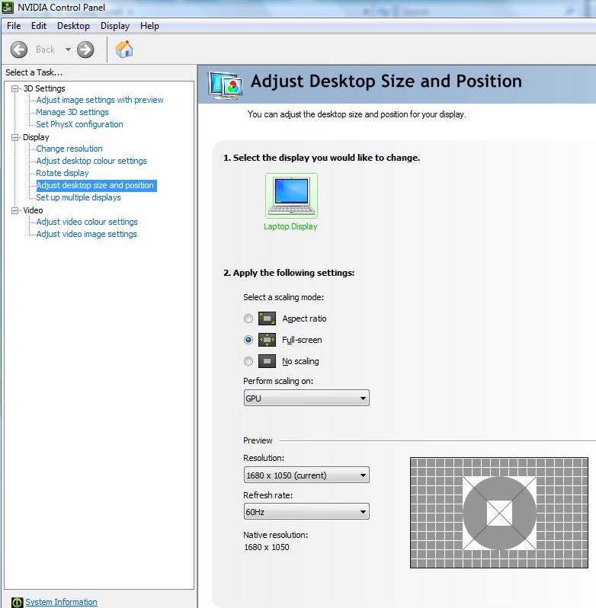Image resolution: width=596 pixels, height=608 pixels.
Task: Open Adjust desktop colour settings
Action: pyautogui.click(x=91, y=161)
